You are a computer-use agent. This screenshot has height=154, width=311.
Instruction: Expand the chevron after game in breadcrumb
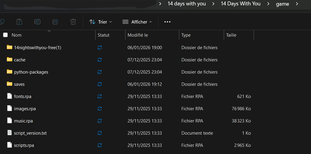coord(297,4)
